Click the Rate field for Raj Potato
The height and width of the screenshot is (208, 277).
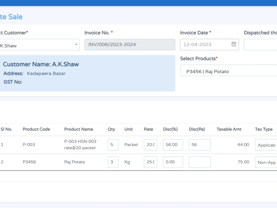[150, 162]
